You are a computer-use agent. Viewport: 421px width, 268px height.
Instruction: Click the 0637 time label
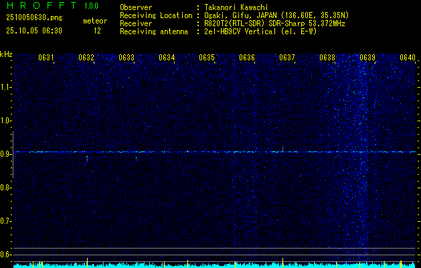(287, 58)
